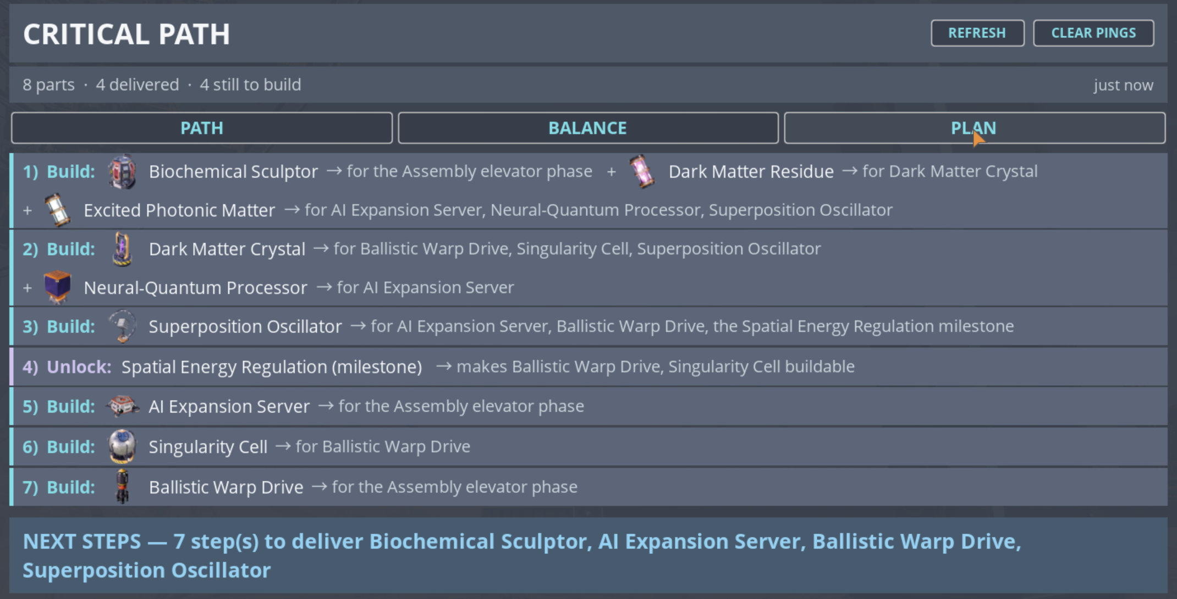Open the PLAN tab
Screen dimensions: 1177x599
tap(974, 128)
